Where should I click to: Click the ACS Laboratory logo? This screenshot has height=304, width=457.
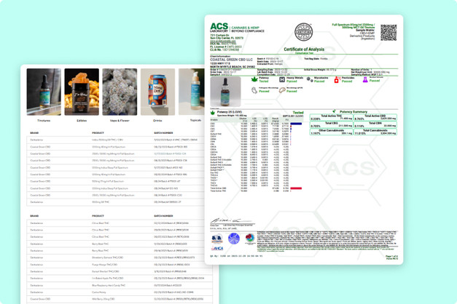[x=219, y=28]
